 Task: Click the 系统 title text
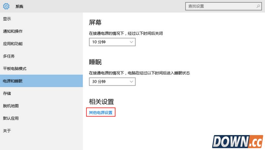tap(19, 6)
